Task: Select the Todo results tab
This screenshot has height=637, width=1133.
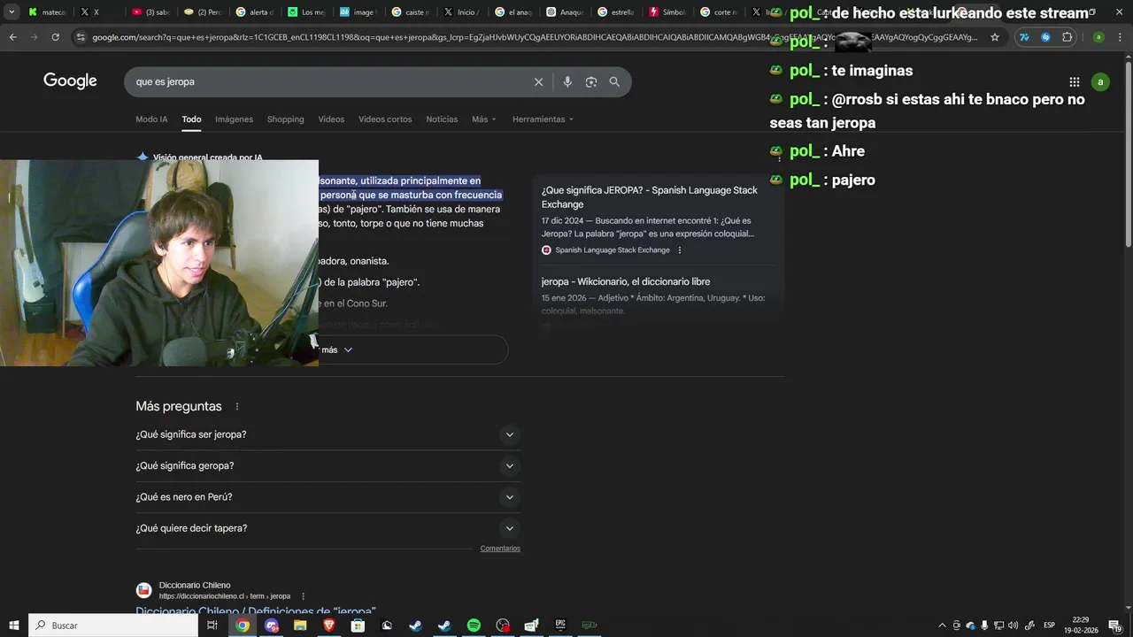Action: pyautogui.click(x=191, y=119)
